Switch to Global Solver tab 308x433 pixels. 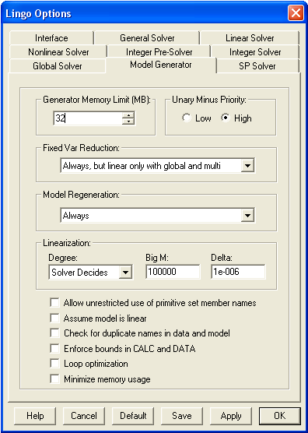click(58, 66)
